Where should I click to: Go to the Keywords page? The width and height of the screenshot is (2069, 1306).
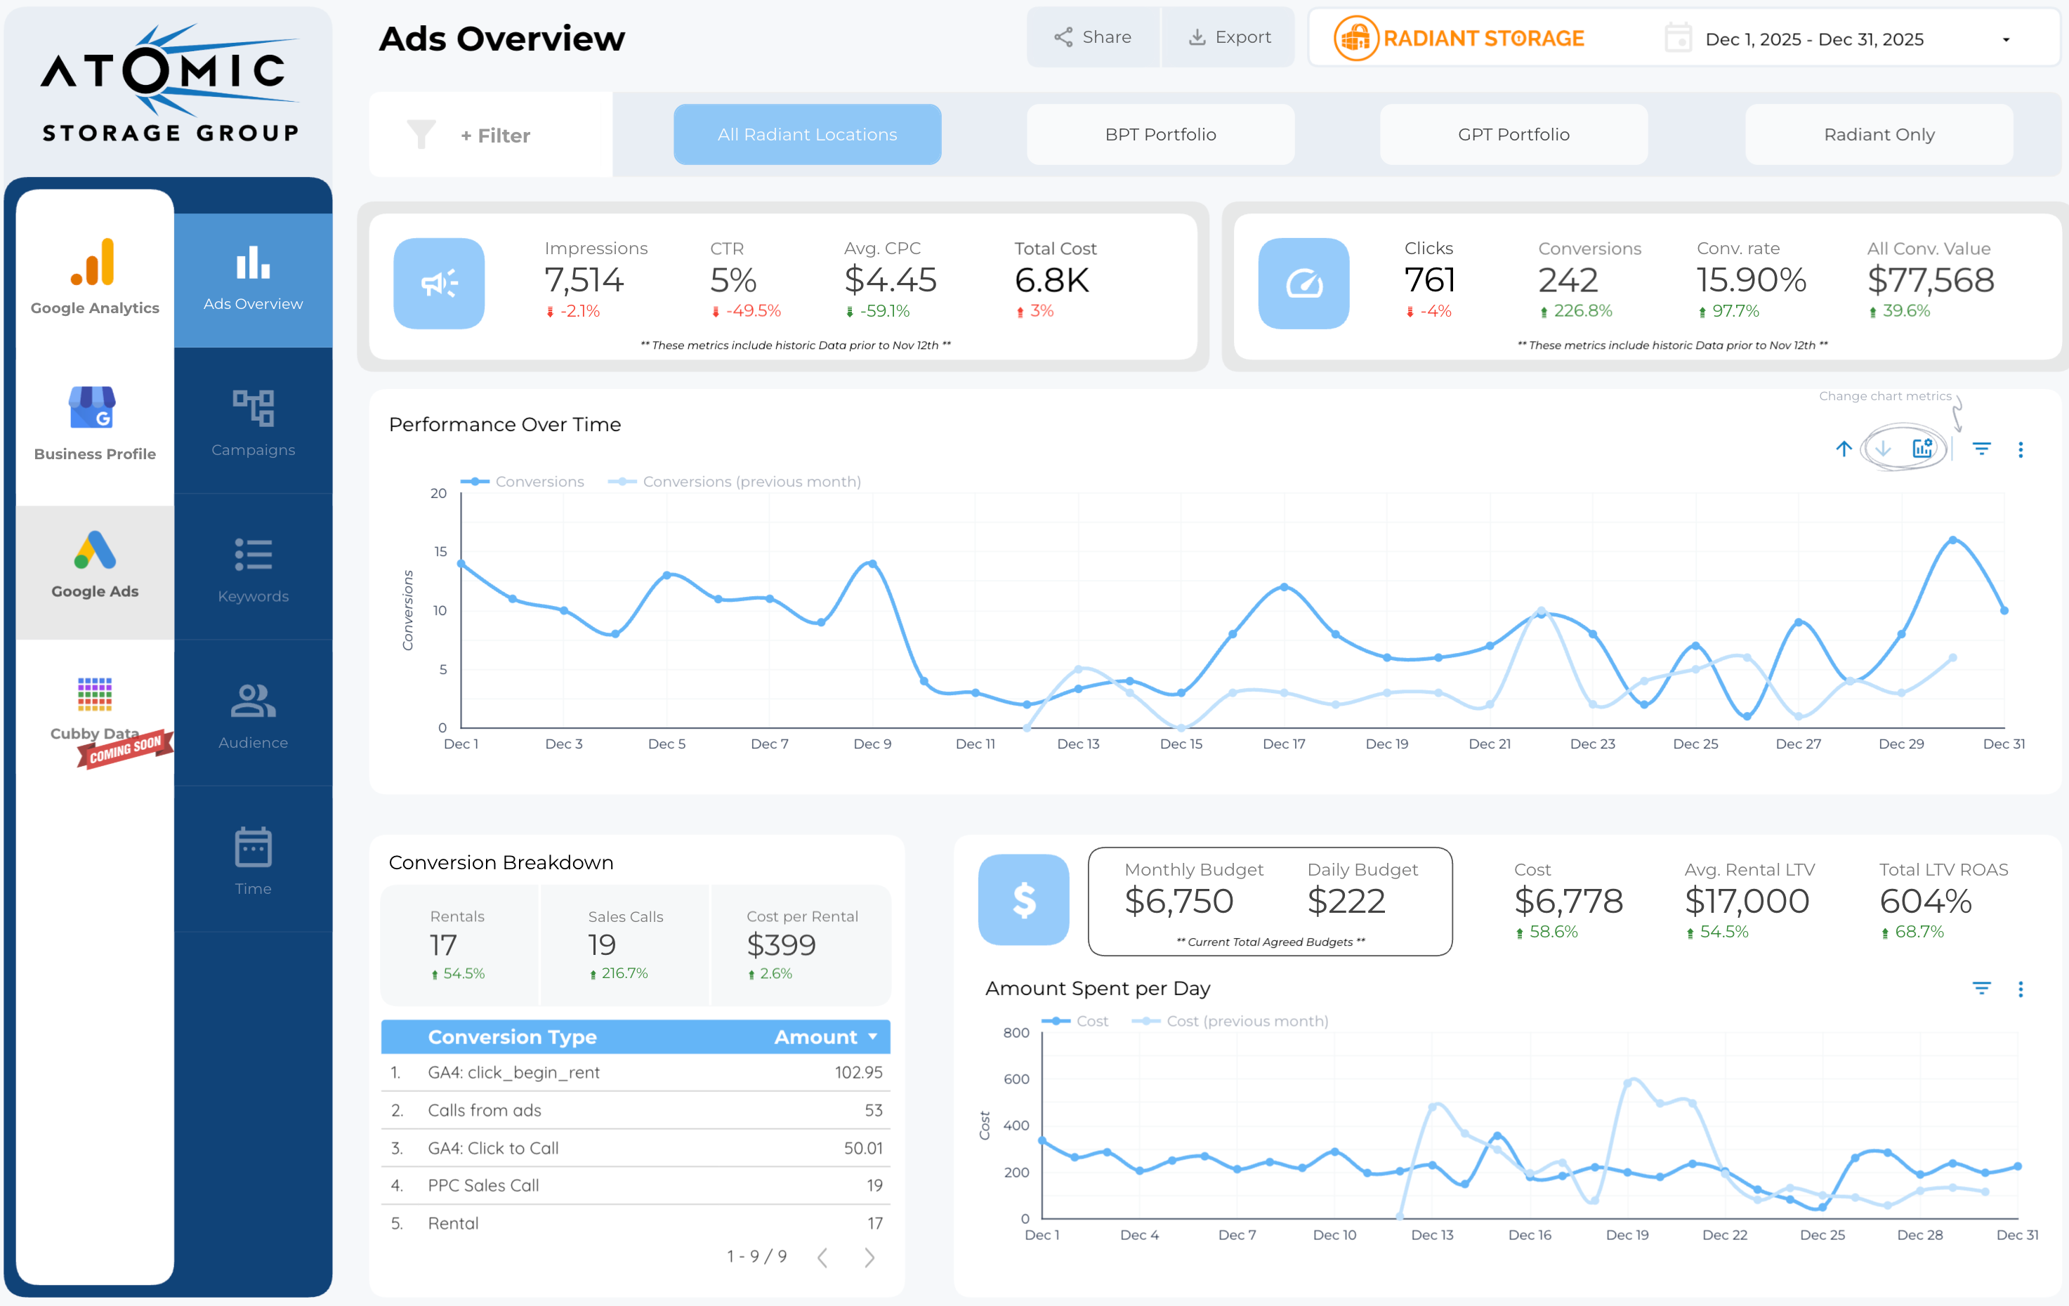coord(253,569)
